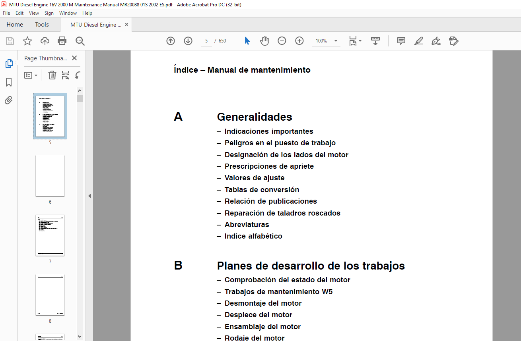Add file to starred favorites
Image resolution: width=521 pixels, height=341 pixels.
pyautogui.click(x=27, y=41)
